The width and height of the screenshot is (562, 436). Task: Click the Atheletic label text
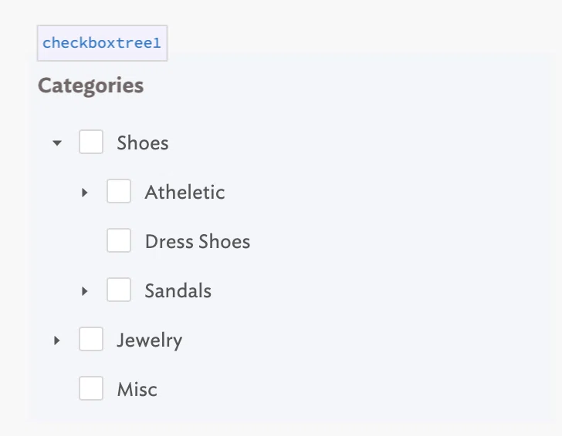[185, 193]
